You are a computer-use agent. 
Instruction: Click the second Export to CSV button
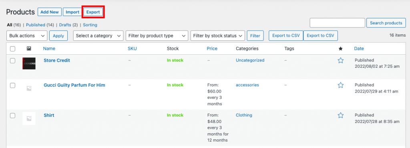(x=320, y=36)
